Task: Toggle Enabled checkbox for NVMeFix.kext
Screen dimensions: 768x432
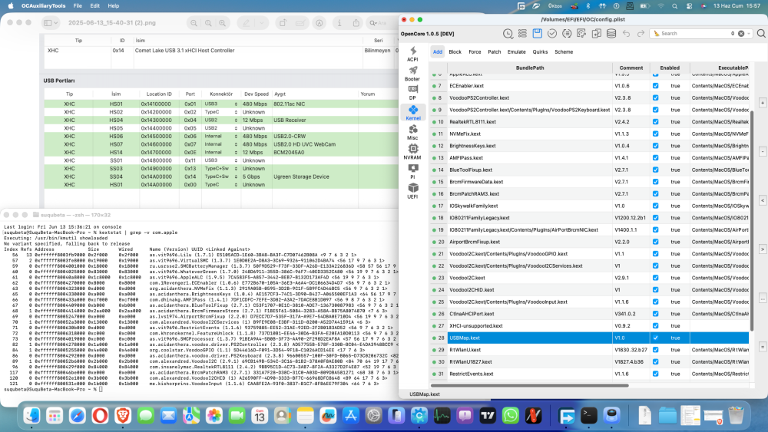Action: (x=655, y=134)
